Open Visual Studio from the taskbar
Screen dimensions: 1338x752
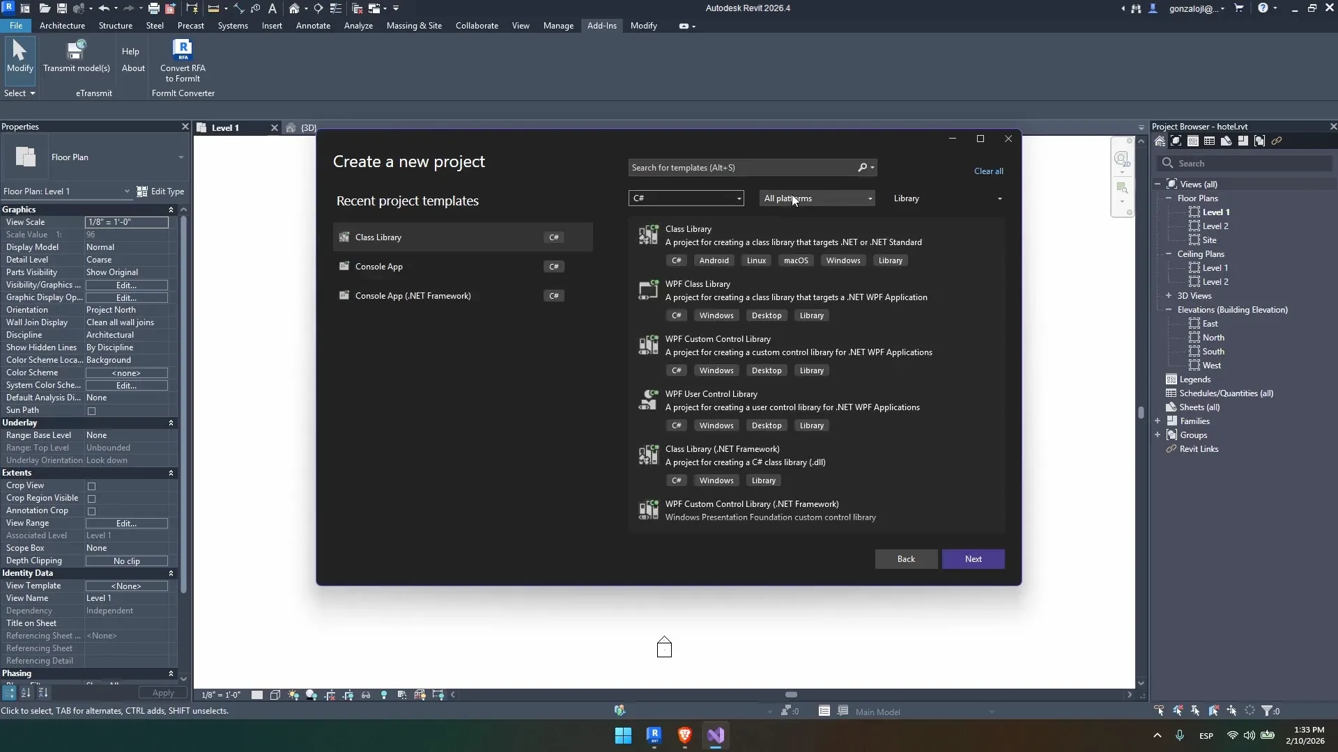[x=716, y=735]
